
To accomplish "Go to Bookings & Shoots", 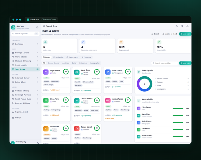I will point(25,53).
